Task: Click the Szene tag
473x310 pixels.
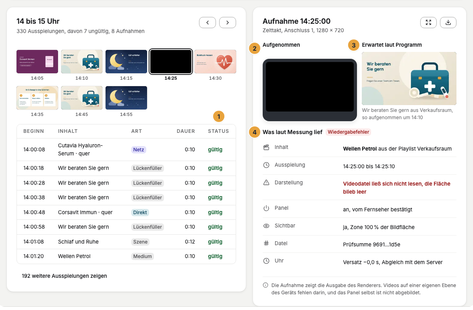Action: pos(140,242)
